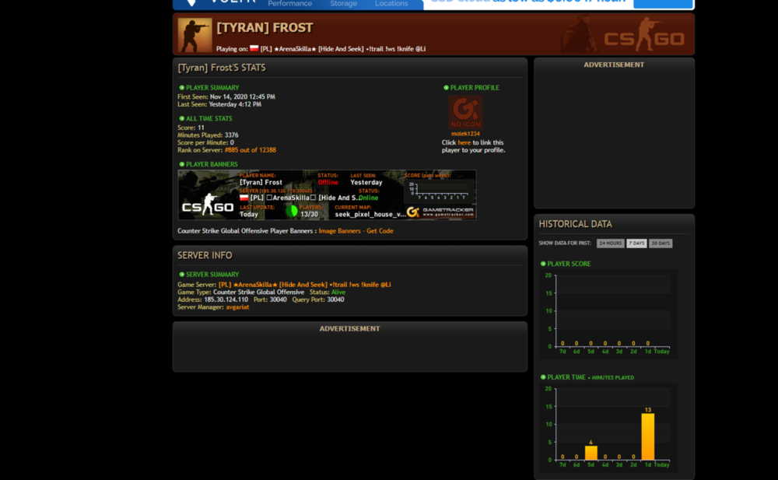778x480 pixels.
Task: Click the 'NO ICON' GameTracker profile avatar
Action: point(465,112)
